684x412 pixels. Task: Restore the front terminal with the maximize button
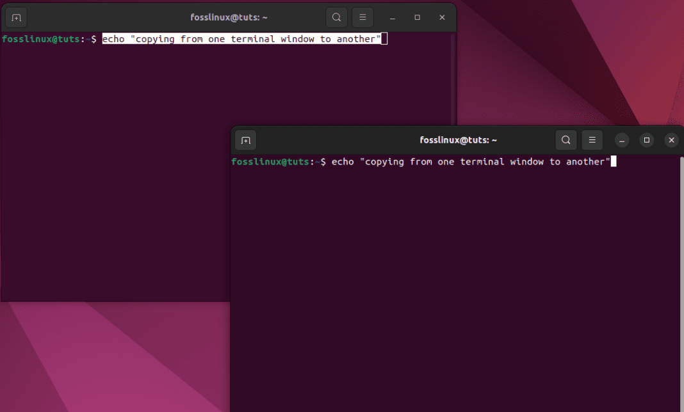click(x=646, y=140)
